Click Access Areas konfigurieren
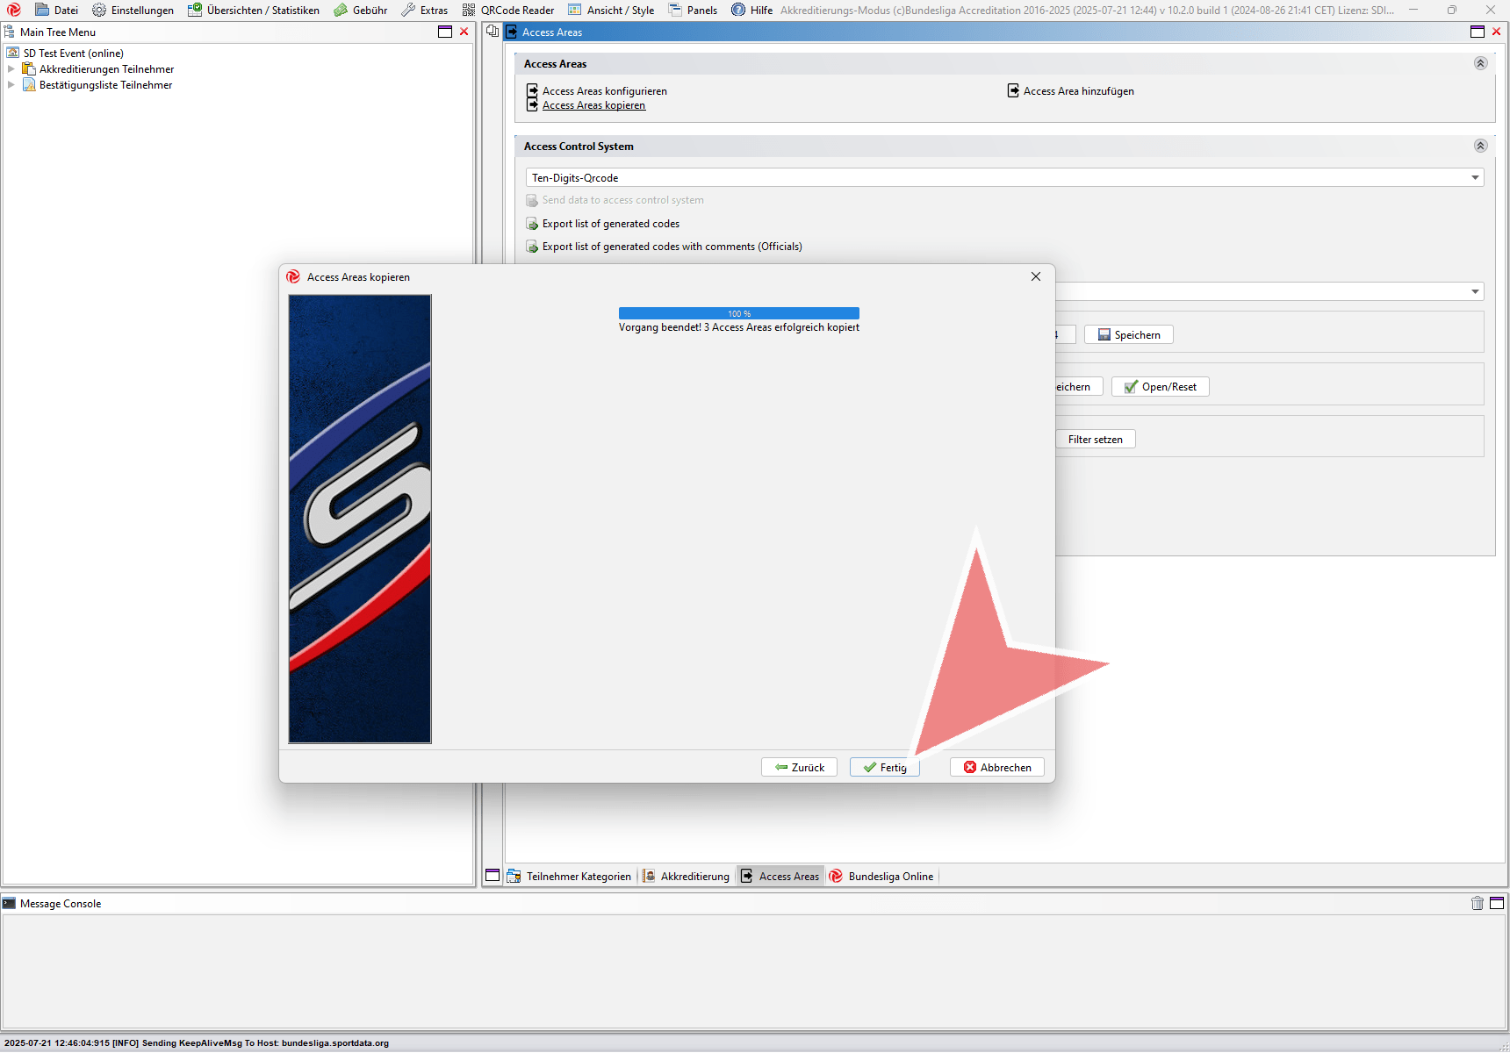 604,90
